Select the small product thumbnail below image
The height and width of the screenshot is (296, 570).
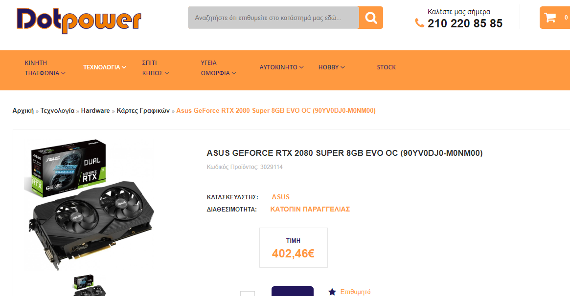90,285
